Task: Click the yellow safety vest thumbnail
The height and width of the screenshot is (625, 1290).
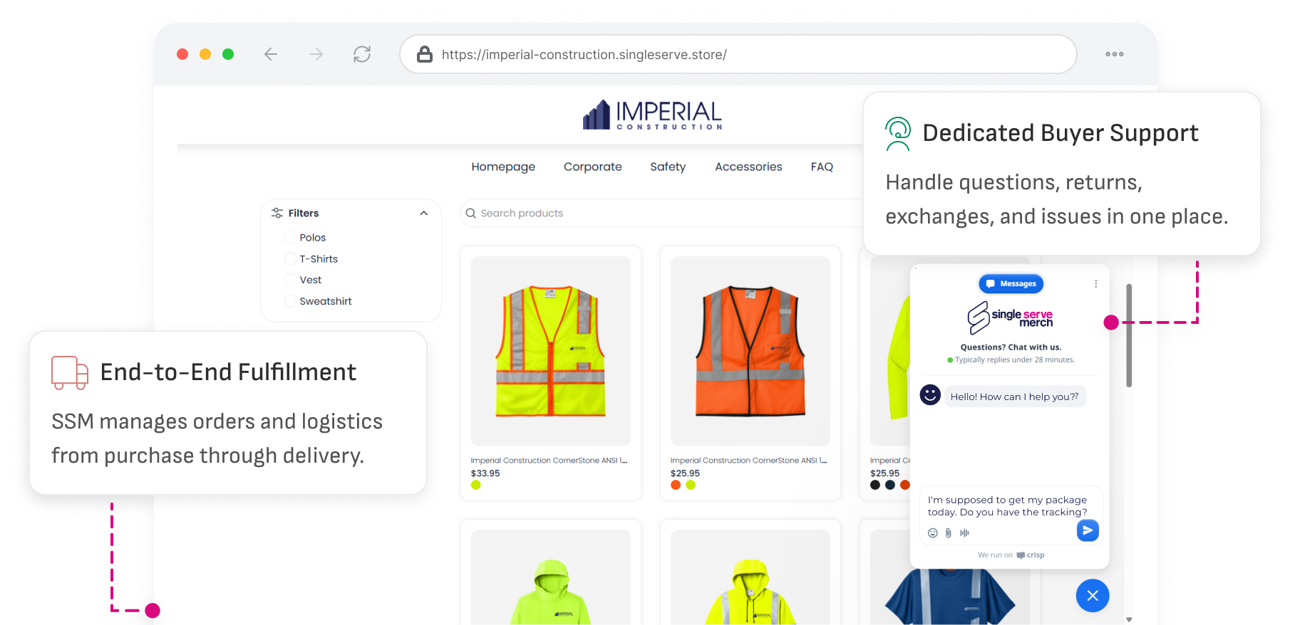Action: click(551, 351)
